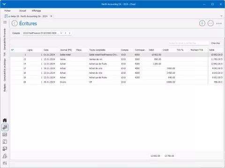Close the cc-beta-18 document tab

[51, 16]
